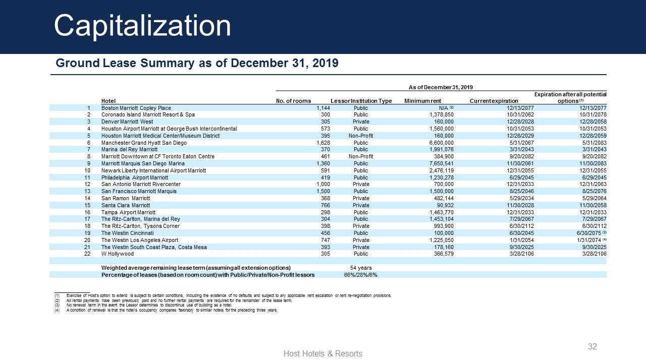
Task: Select Santa Clara Marriott hotel name
Action: (x=126, y=205)
